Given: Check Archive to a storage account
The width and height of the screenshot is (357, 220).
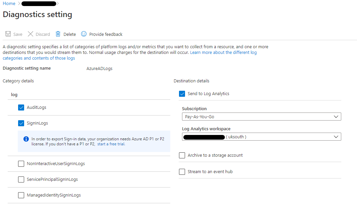Looking at the screenshot, I should pyautogui.click(x=182, y=155).
